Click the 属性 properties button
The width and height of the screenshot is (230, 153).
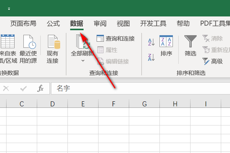[107, 50]
